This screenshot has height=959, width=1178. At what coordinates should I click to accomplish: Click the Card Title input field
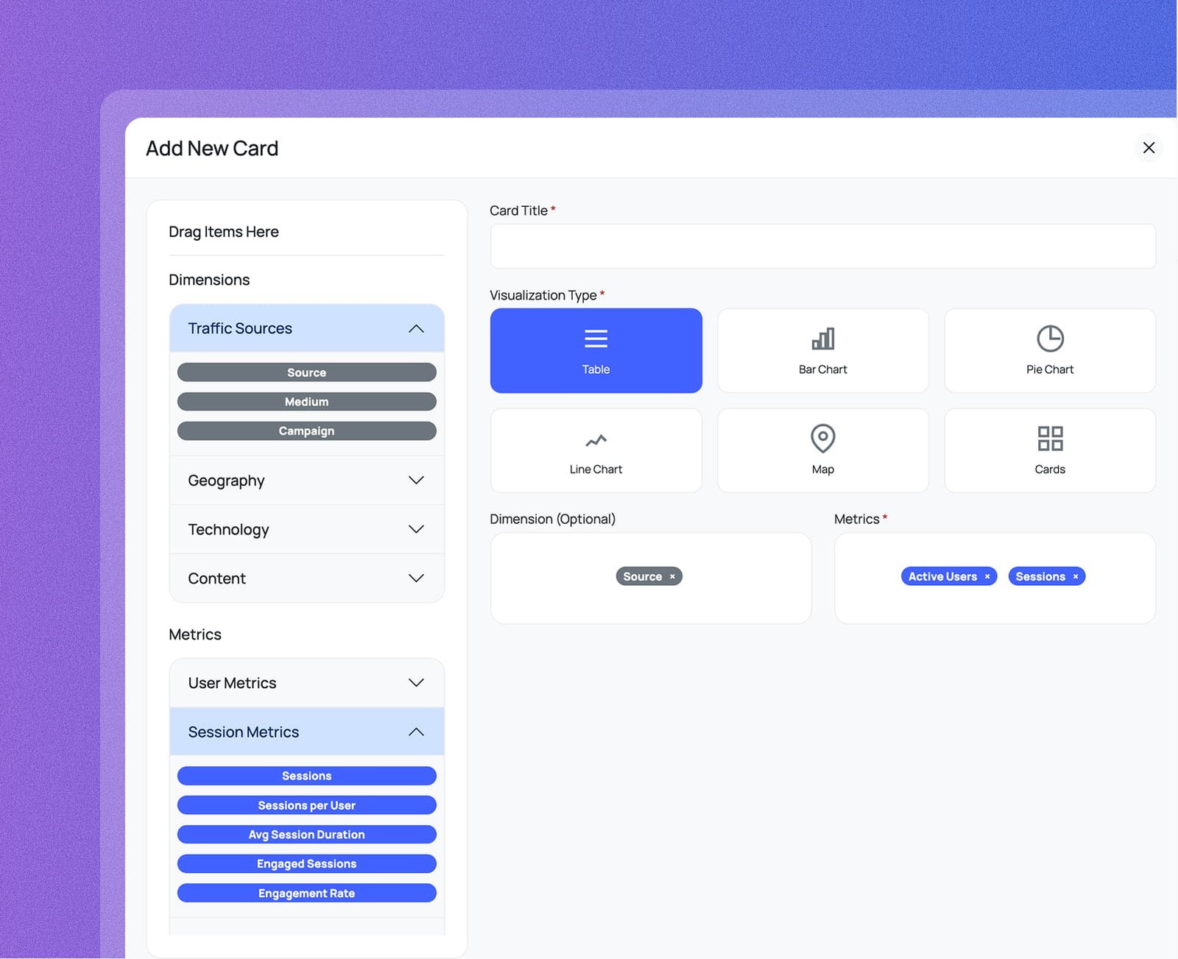[822, 246]
